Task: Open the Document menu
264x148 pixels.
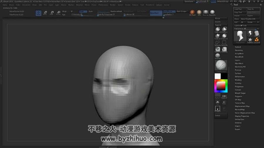Action: 26,5
